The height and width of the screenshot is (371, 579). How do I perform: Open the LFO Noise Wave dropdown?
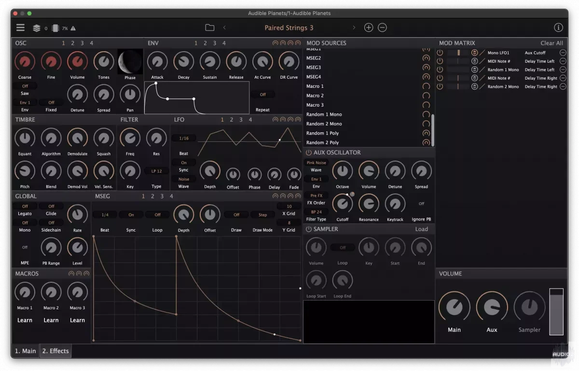pos(184,179)
